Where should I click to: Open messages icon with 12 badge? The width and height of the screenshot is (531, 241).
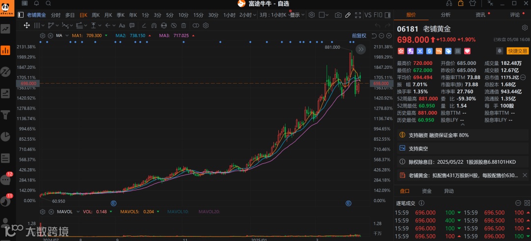[x=6, y=179]
